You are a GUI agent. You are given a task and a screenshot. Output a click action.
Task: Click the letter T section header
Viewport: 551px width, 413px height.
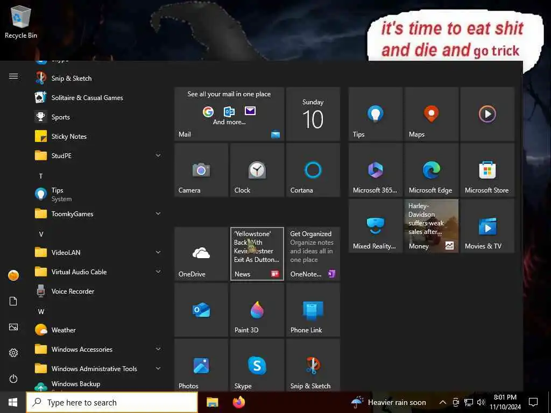(x=41, y=176)
